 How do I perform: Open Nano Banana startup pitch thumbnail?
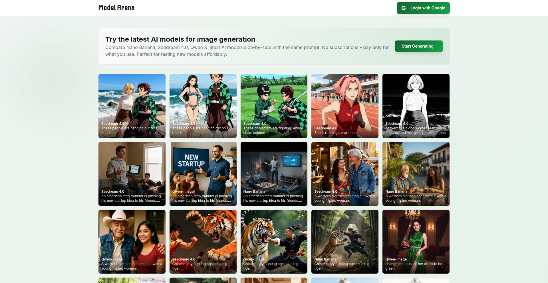[274, 174]
